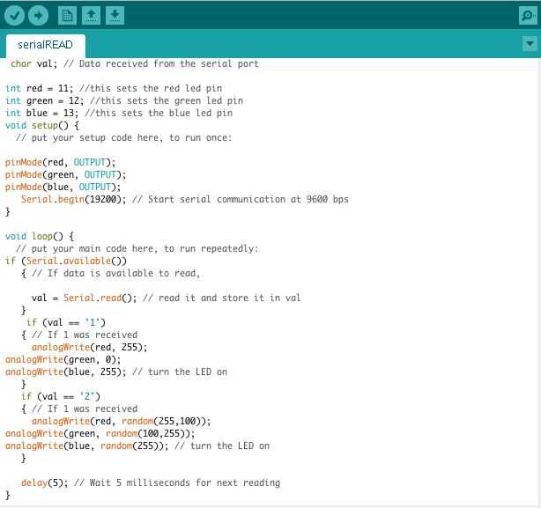The width and height of the screenshot is (541, 508).
Task: Click 'void loop() {' line
Action: click(40, 237)
